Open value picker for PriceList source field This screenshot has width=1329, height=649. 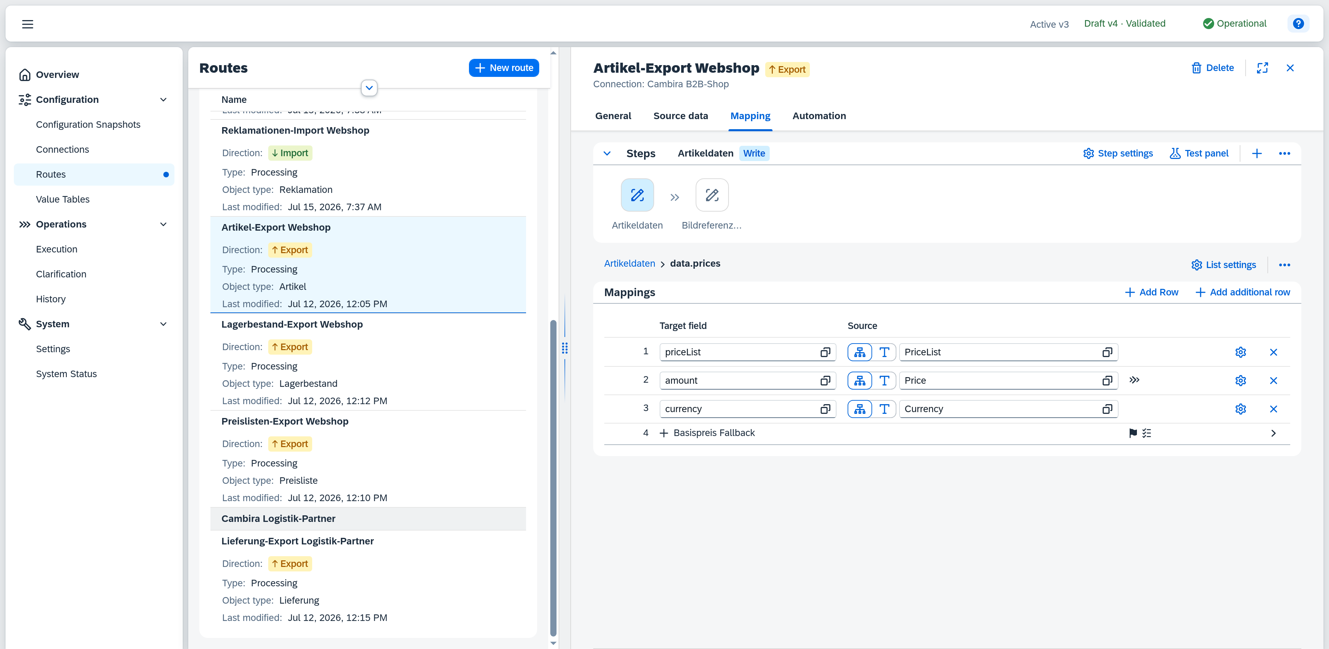click(x=1107, y=352)
